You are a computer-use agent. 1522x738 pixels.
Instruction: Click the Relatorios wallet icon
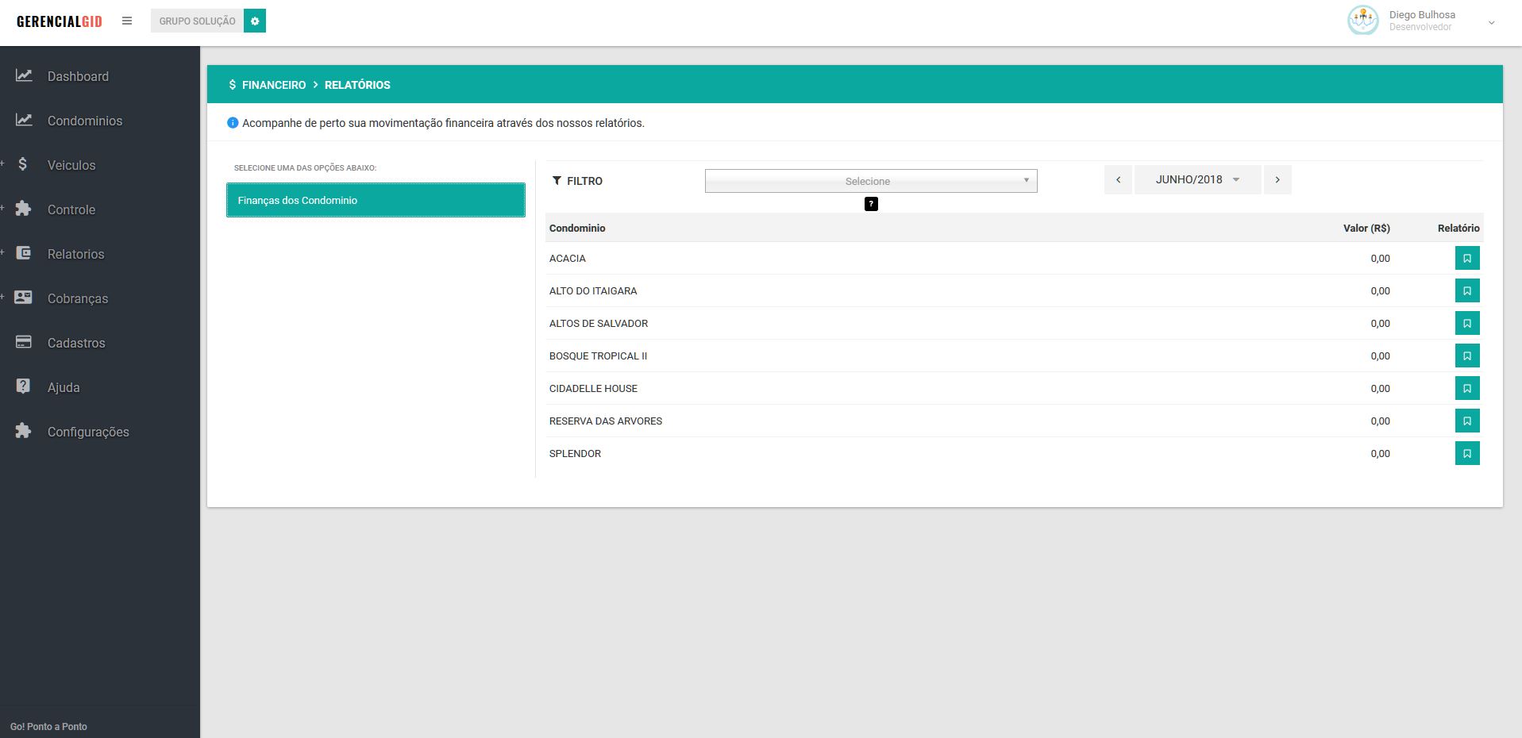24,253
